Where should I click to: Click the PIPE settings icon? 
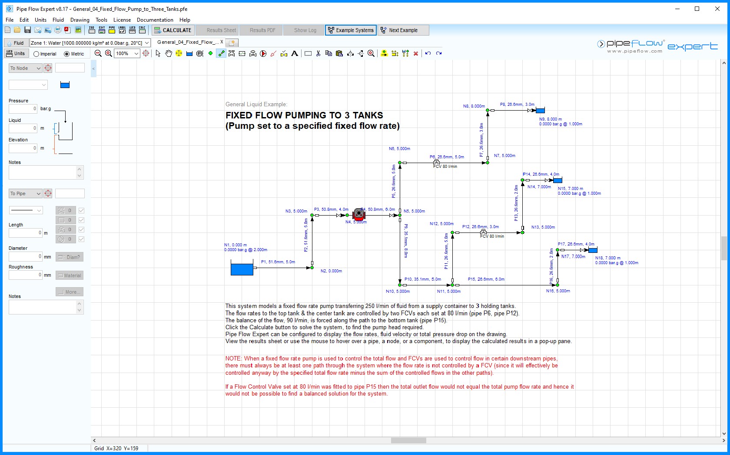(x=112, y=30)
